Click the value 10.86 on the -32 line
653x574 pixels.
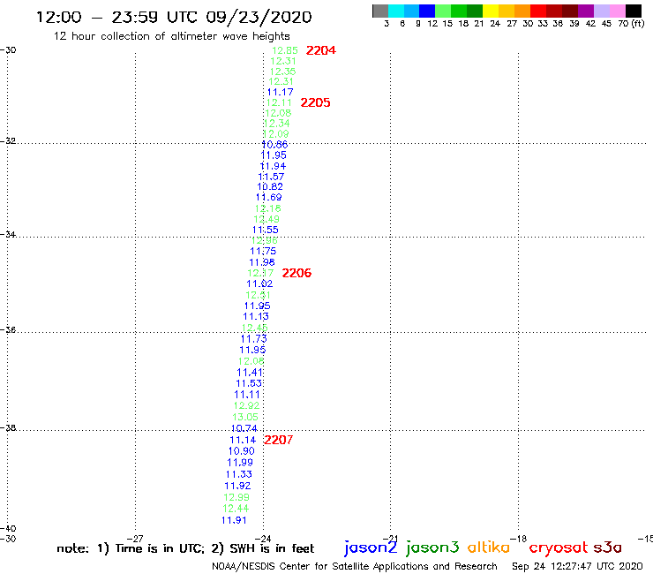[274, 145]
